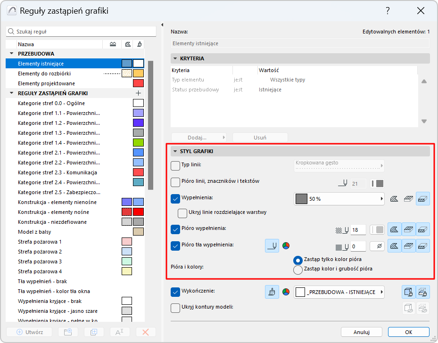Collapse left panel with small arrow
Image resolution: width=438 pixels, height=343 pixels.
162,25
